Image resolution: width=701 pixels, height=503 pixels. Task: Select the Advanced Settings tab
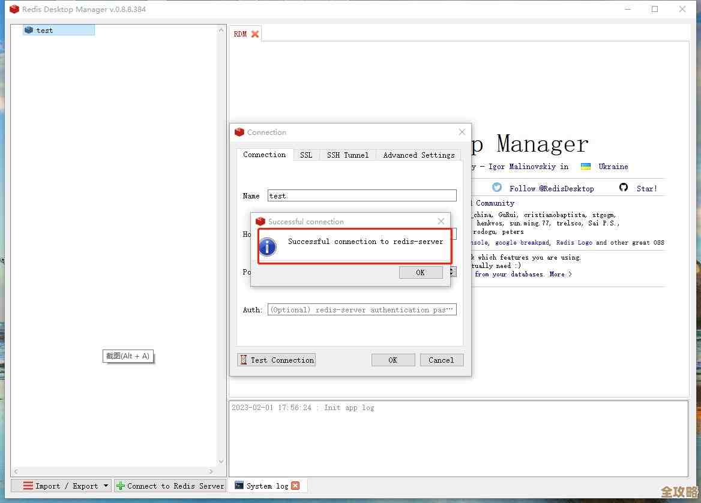tap(418, 155)
